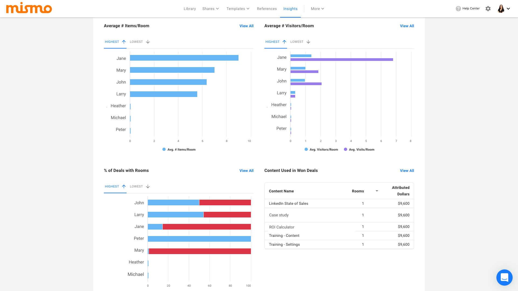Toggle Avg. Visitors/Room legend series
The height and width of the screenshot is (291, 518).
click(x=321, y=150)
